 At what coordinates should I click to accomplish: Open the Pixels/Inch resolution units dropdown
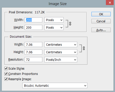[x=61, y=60]
